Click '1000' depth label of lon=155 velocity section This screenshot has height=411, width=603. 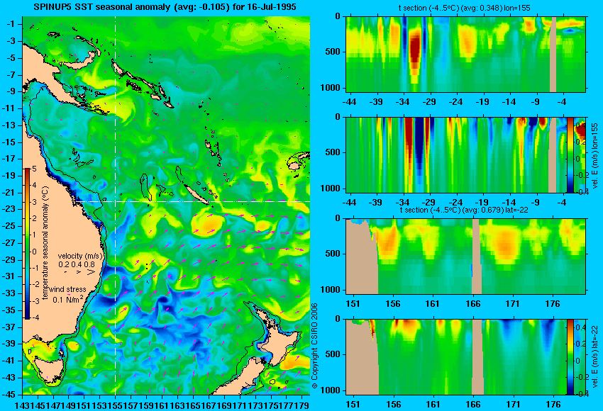[331, 188]
